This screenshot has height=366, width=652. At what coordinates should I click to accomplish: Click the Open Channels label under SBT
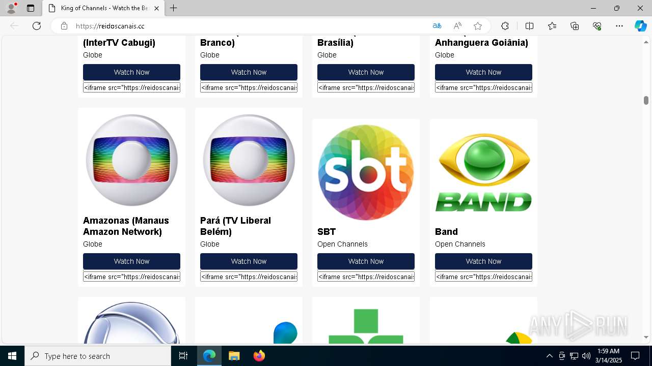[x=342, y=244]
